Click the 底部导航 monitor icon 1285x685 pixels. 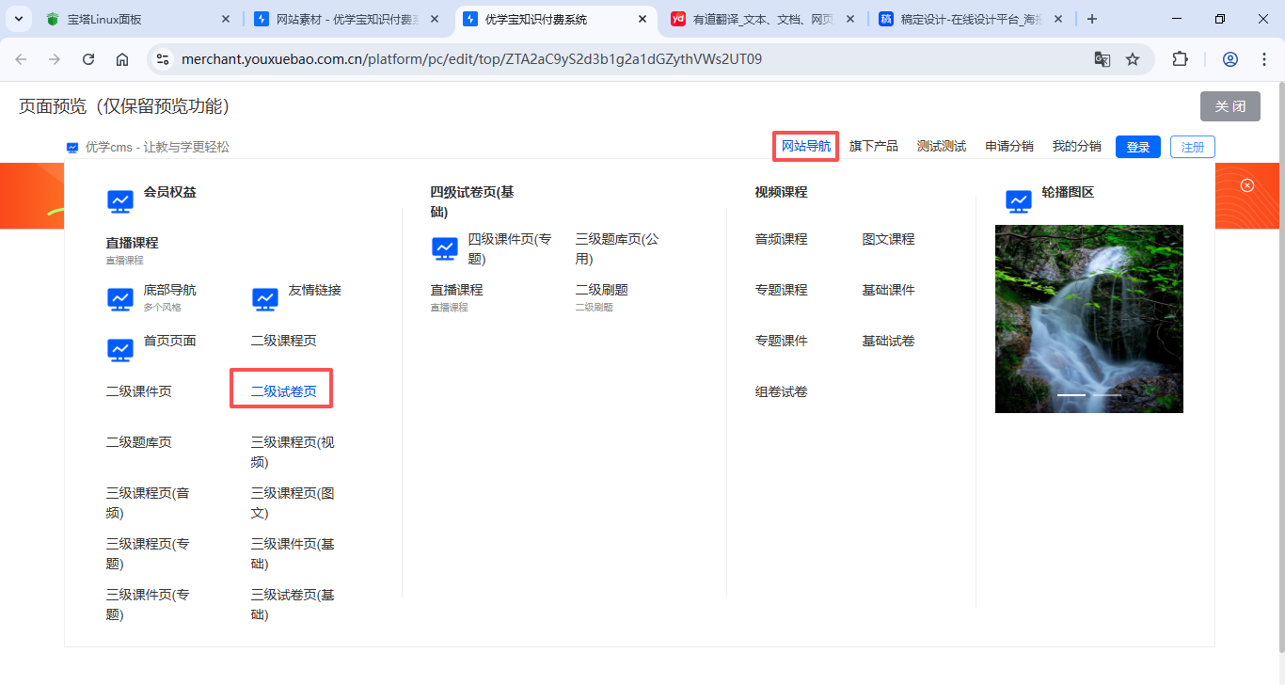pyautogui.click(x=120, y=298)
